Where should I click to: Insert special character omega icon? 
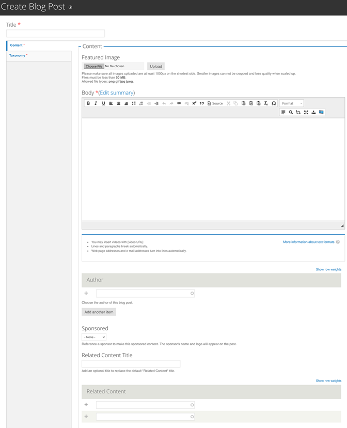(274, 103)
